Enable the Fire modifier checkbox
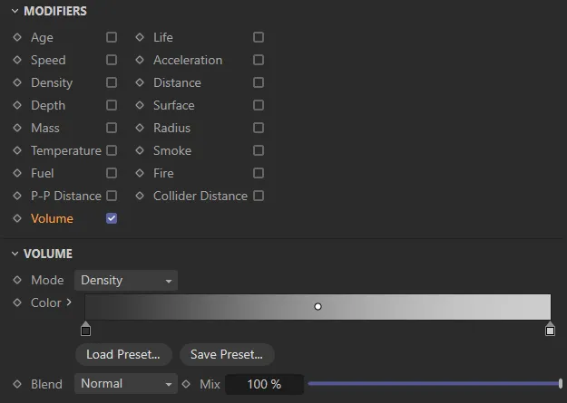Image resolution: width=567 pixels, height=403 pixels. (x=259, y=173)
